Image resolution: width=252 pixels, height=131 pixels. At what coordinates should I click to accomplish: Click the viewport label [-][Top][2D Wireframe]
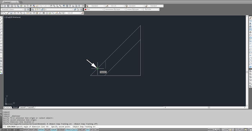pyautogui.click(x=12, y=17)
